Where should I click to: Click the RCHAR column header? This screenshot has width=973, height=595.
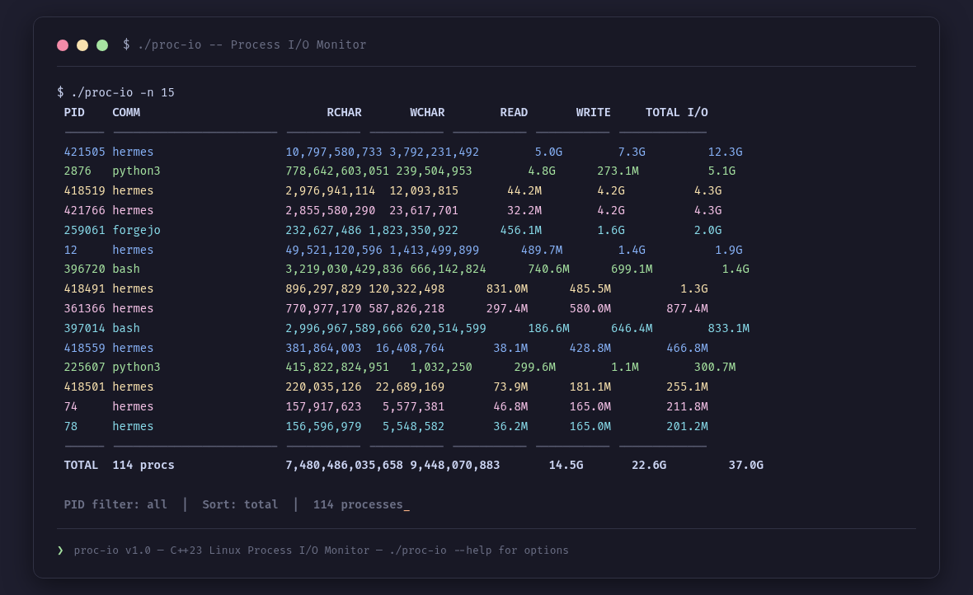(x=345, y=112)
